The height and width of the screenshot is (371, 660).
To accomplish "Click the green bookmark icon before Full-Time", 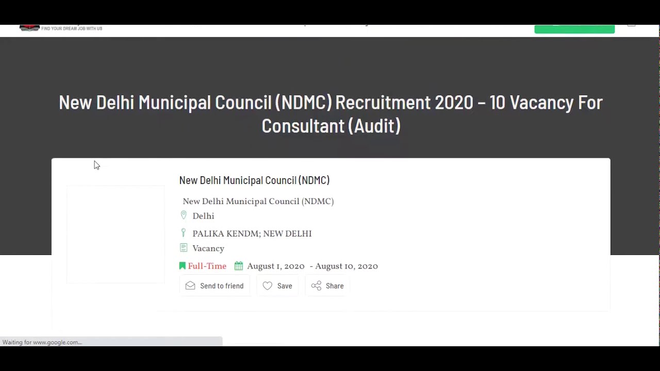I will pyautogui.click(x=182, y=266).
